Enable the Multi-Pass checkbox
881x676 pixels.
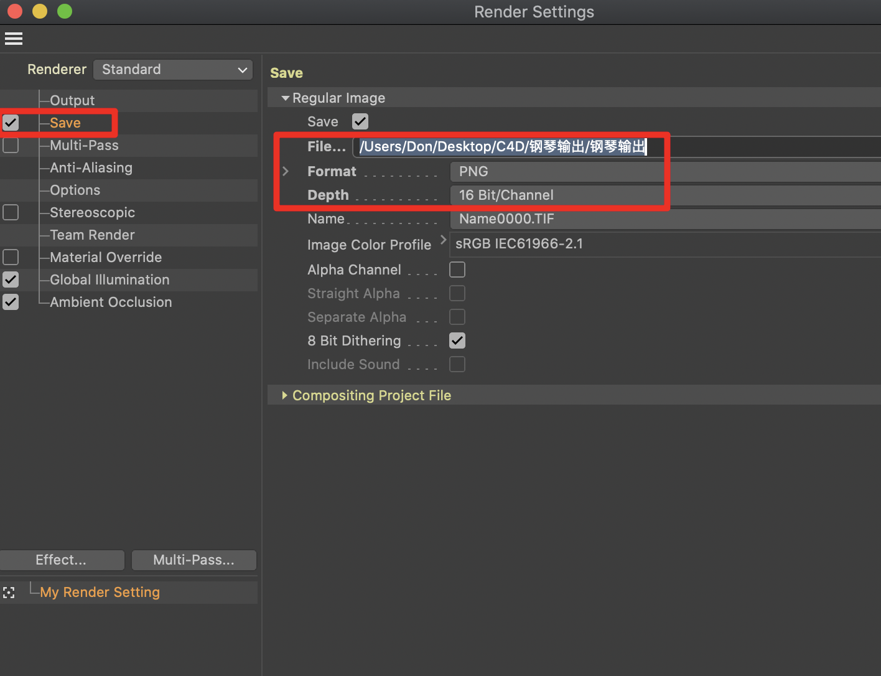click(11, 145)
